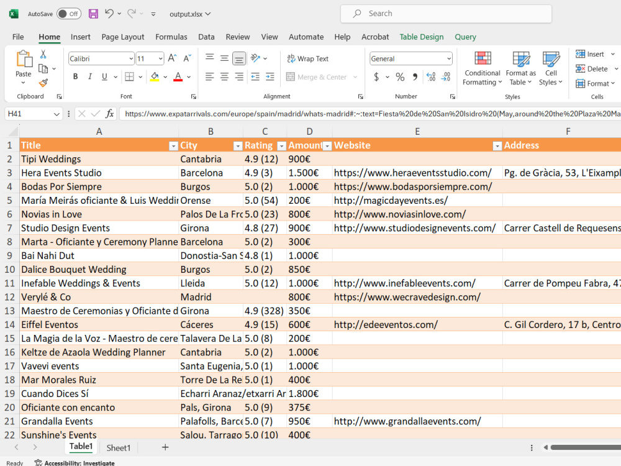Viewport: 621px width, 466px height.
Task: Click the Italic formatting icon
Action: 90,76
